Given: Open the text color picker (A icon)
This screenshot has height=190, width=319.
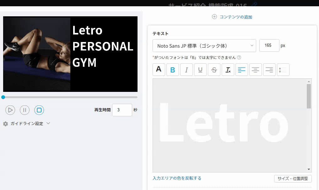Looking at the screenshot, I should (159, 70).
